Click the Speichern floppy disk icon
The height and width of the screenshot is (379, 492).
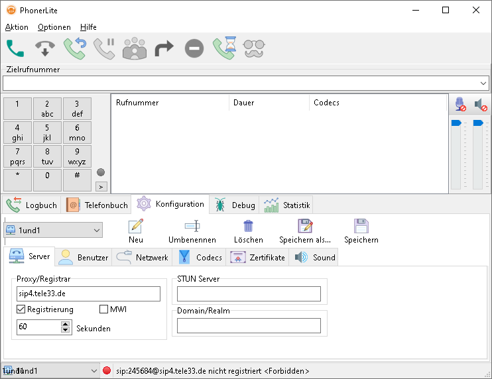pyautogui.click(x=361, y=226)
